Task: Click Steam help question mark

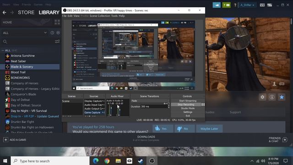Action: tap(235, 5)
